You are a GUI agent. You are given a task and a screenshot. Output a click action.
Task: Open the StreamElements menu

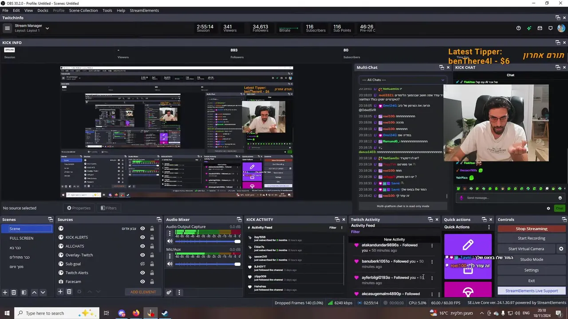[144, 10]
